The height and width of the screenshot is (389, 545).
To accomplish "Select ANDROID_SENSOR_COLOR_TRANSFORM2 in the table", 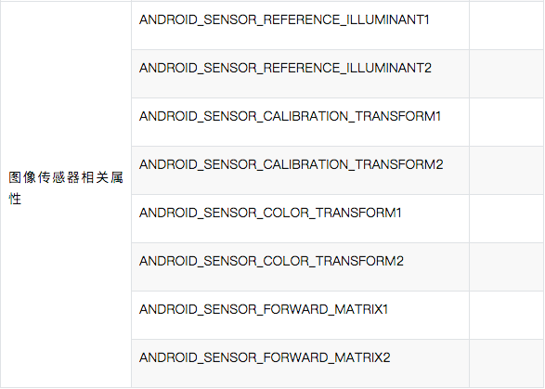I will tap(271, 261).
